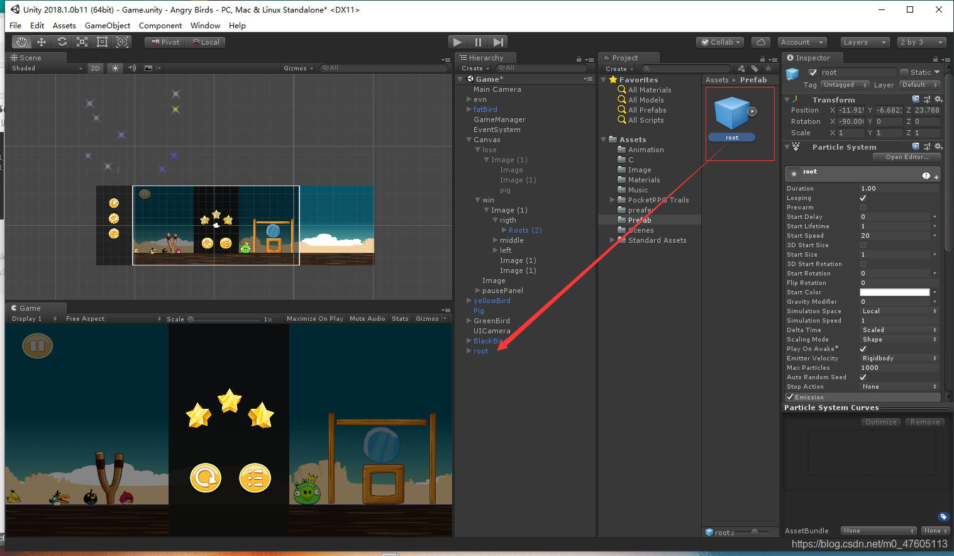Viewport: 954px width, 556px height.
Task: Toggle the Static checkbox
Action: pos(904,72)
